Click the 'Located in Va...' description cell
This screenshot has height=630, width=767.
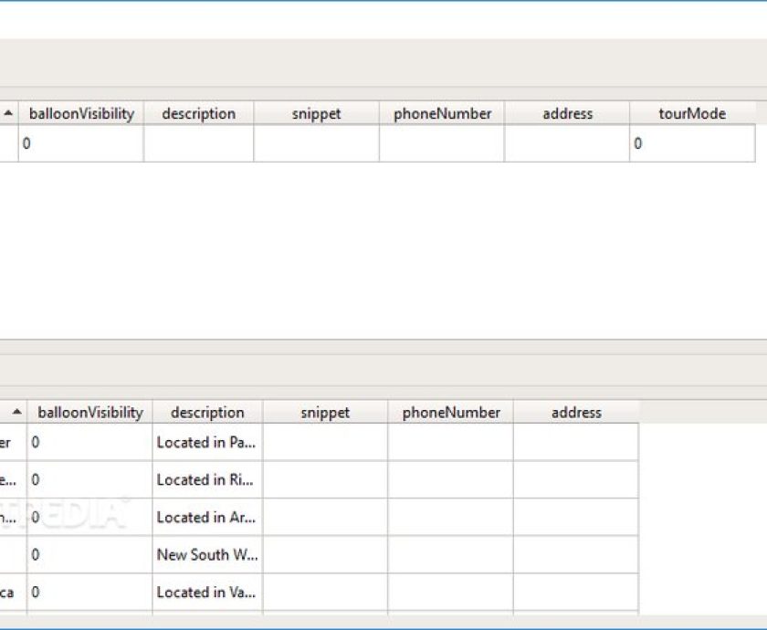coord(207,593)
